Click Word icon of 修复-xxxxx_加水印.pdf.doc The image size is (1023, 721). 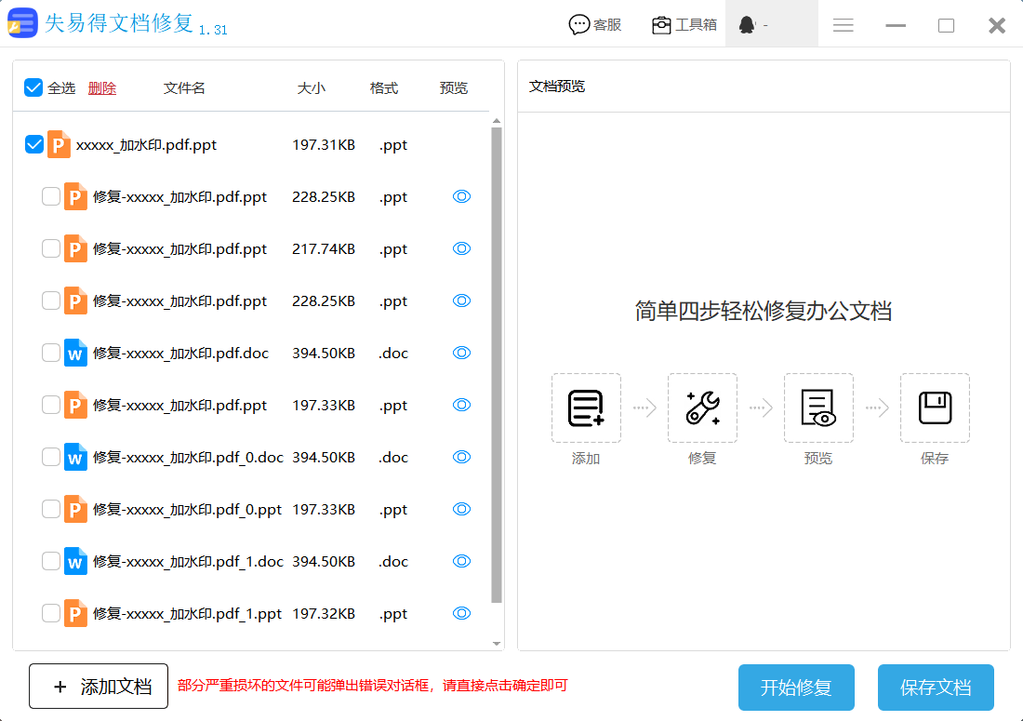click(x=75, y=353)
